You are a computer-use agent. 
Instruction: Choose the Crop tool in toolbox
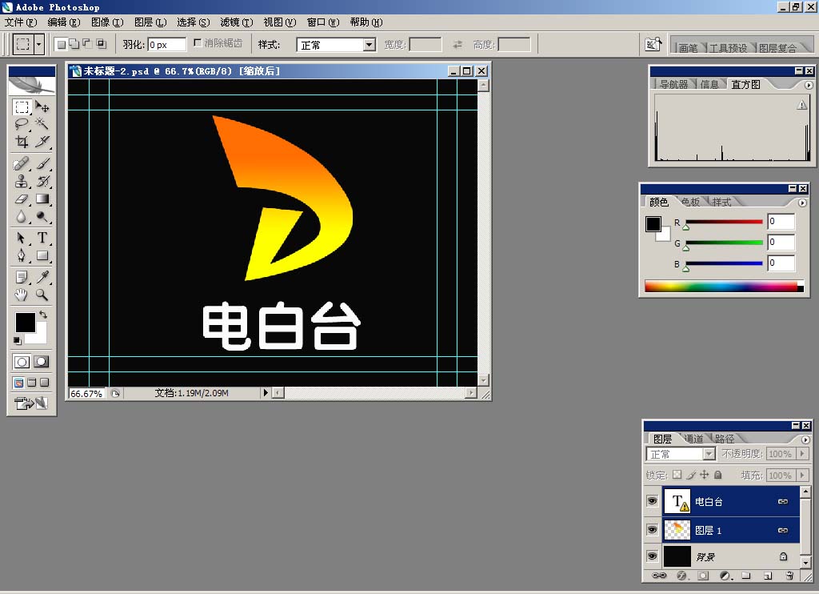[22, 142]
